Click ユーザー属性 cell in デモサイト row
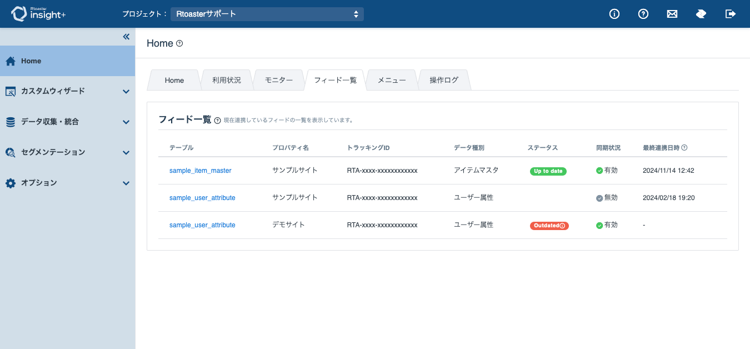This screenshot has height=349, width=750. point(473,225)
